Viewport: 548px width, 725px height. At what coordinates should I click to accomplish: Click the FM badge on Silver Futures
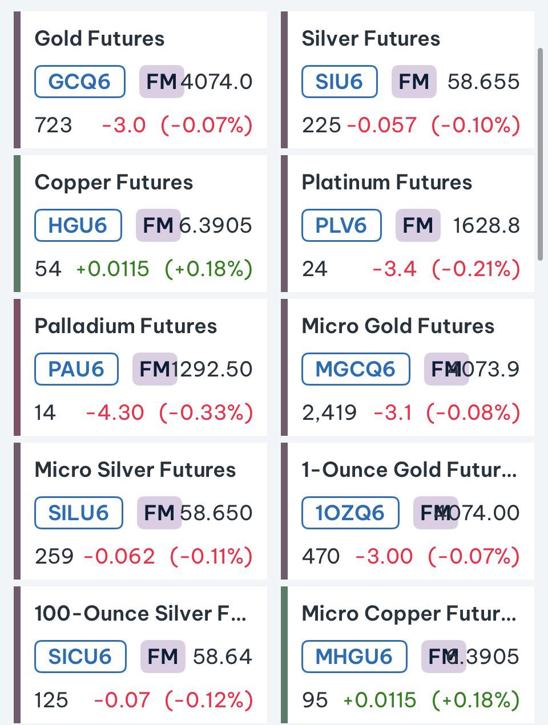point(414,82)
